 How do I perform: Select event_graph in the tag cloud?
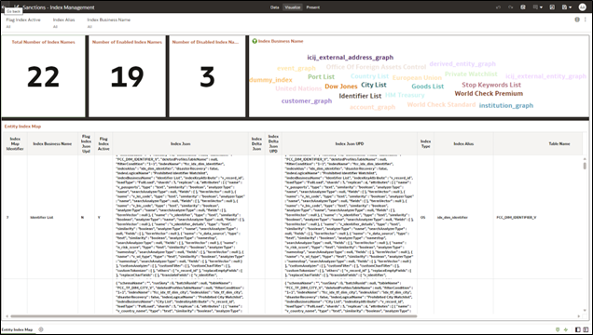pos(296,68)
